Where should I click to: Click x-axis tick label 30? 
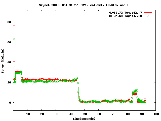[56, 114]
